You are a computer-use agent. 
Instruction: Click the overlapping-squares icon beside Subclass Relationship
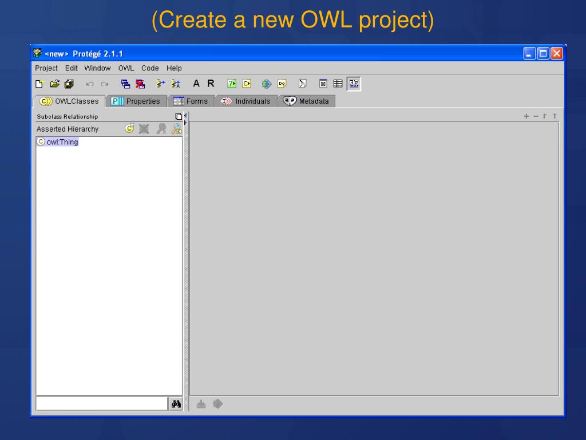[x=179, y=117]
